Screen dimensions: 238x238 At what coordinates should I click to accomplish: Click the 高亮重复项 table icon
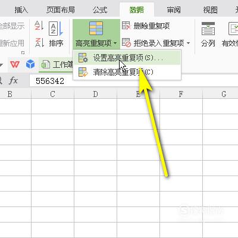(x=96, y=29)
